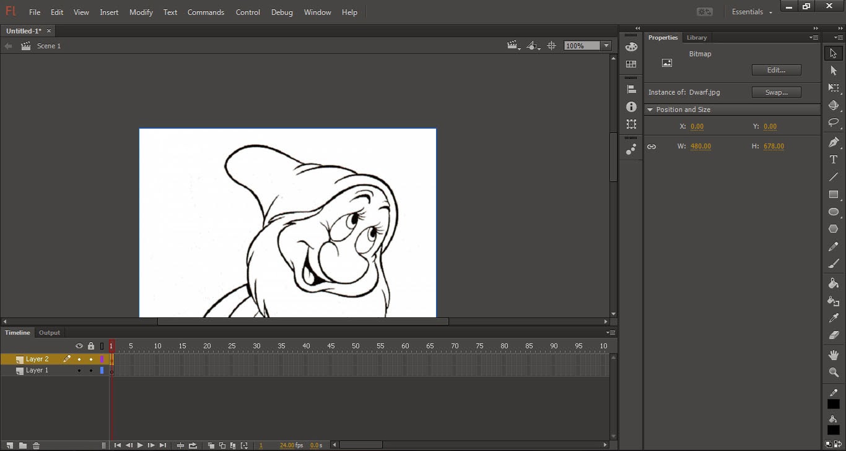Image resolution: width=846 pixels, height=451 pixels.
Task: Select the 3D Rotation tool
Action: (x=834, y=105)
